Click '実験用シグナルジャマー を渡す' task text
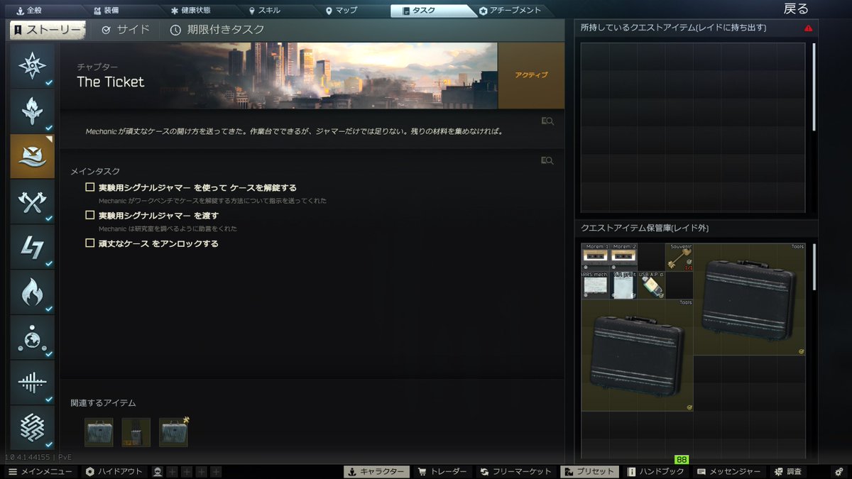 click(158, 216)
